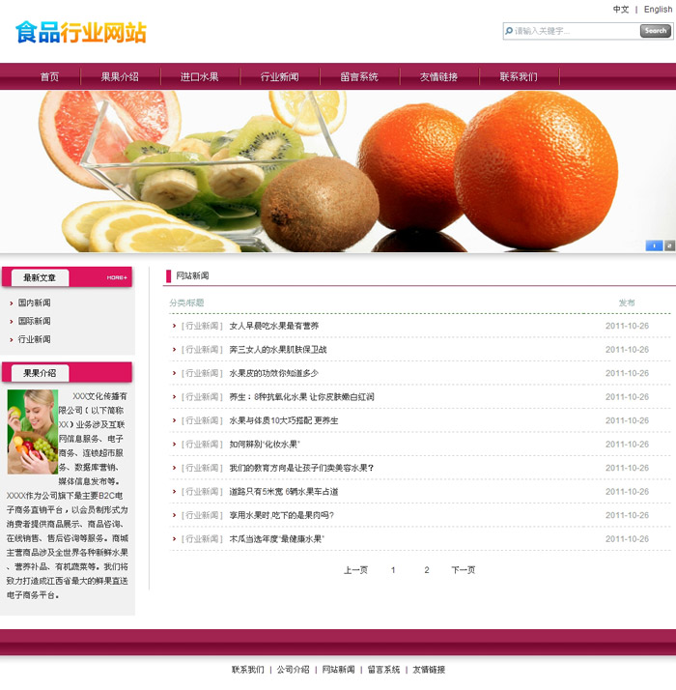Image resolution: width=676 pixels, height=690 pixels.
Task: Open 国内新闻 sidebar category
Action: [35, 302]
